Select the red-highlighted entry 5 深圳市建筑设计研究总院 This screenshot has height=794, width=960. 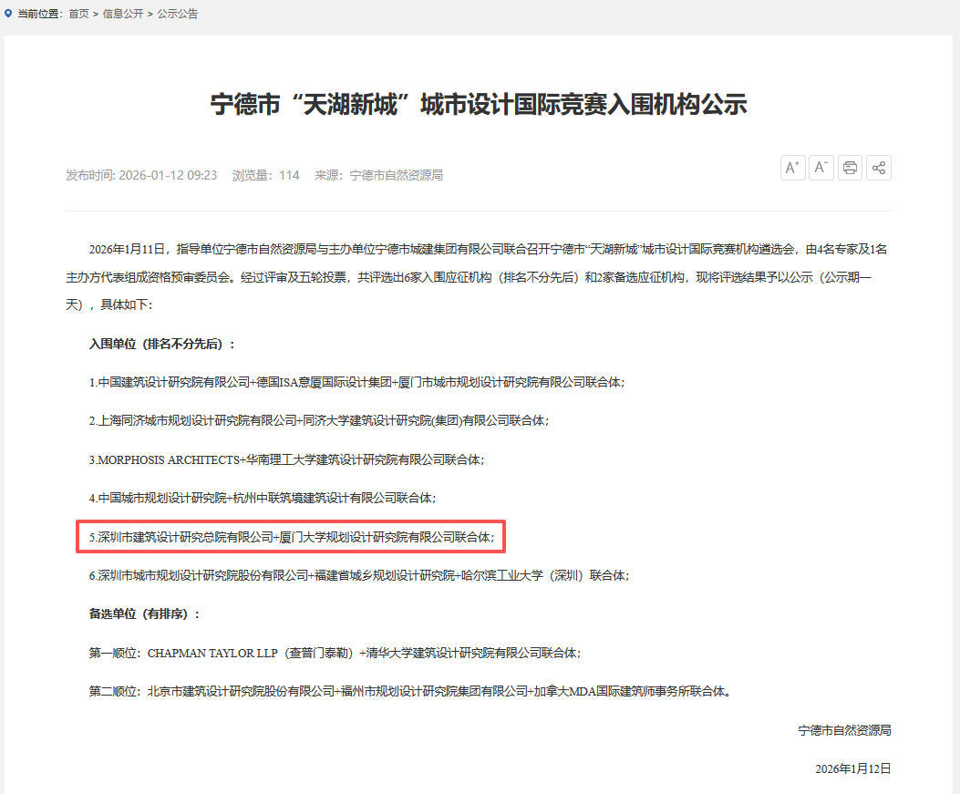[292, 538]
